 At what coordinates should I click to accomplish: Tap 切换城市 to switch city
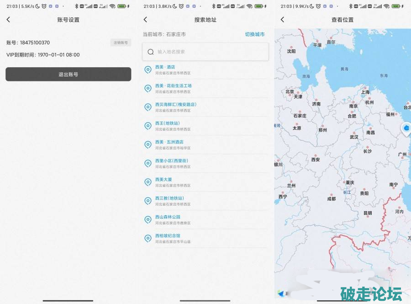click(x=254, y=34)
